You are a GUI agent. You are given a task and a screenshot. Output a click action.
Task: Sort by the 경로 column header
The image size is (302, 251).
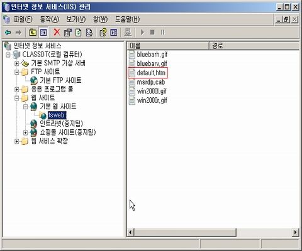point(254,46)
